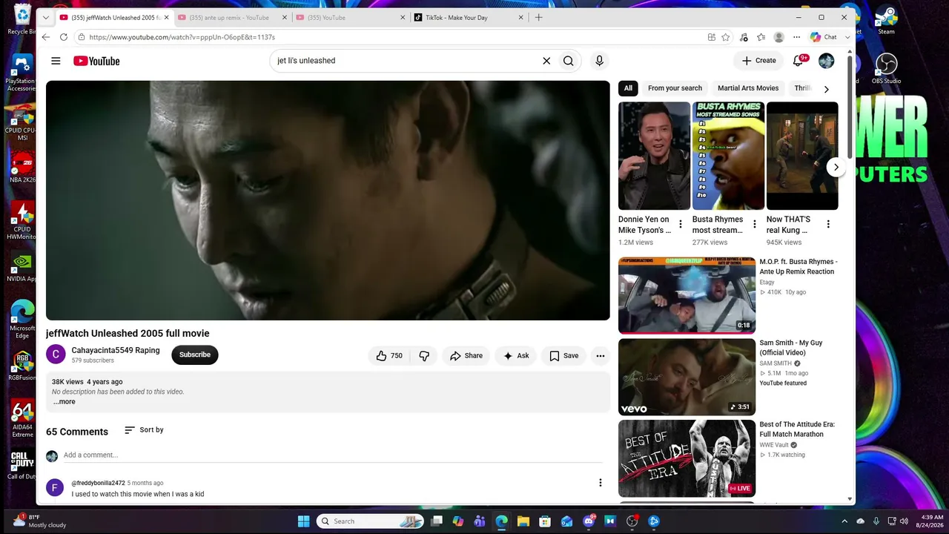Open the Edge tab list dropdown

46,17
